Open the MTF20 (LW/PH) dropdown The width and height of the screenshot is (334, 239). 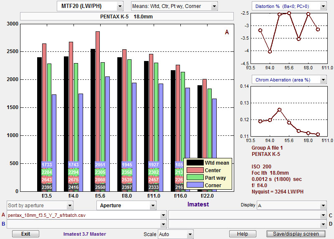pos(90,6)
